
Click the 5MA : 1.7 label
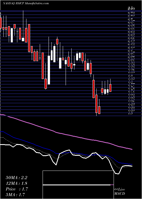pos(15,194)
